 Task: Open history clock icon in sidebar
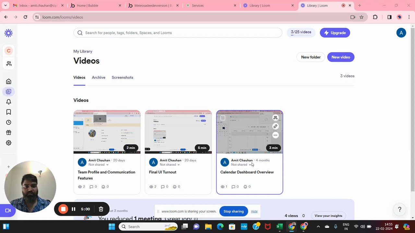click(9, 122)
